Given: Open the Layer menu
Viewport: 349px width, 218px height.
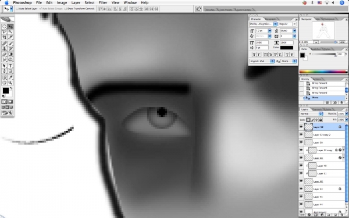Looking at the screenshot, I should [x=76, y=3].
